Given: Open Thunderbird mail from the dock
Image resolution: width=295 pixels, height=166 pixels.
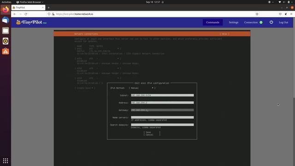Looking at the screenshot, I should tap(6, 20).
